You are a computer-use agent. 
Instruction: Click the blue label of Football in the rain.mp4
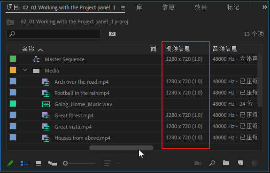(13, 93)
